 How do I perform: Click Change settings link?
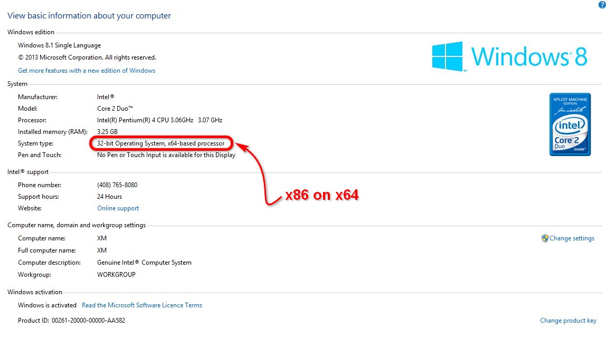coord(572,238)
